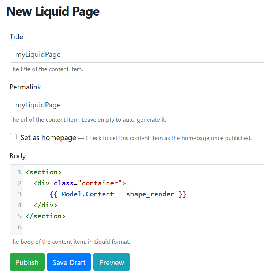Open Preview of the Liquid page
This screenshot has height=276, width=264.
click(112, 262)
